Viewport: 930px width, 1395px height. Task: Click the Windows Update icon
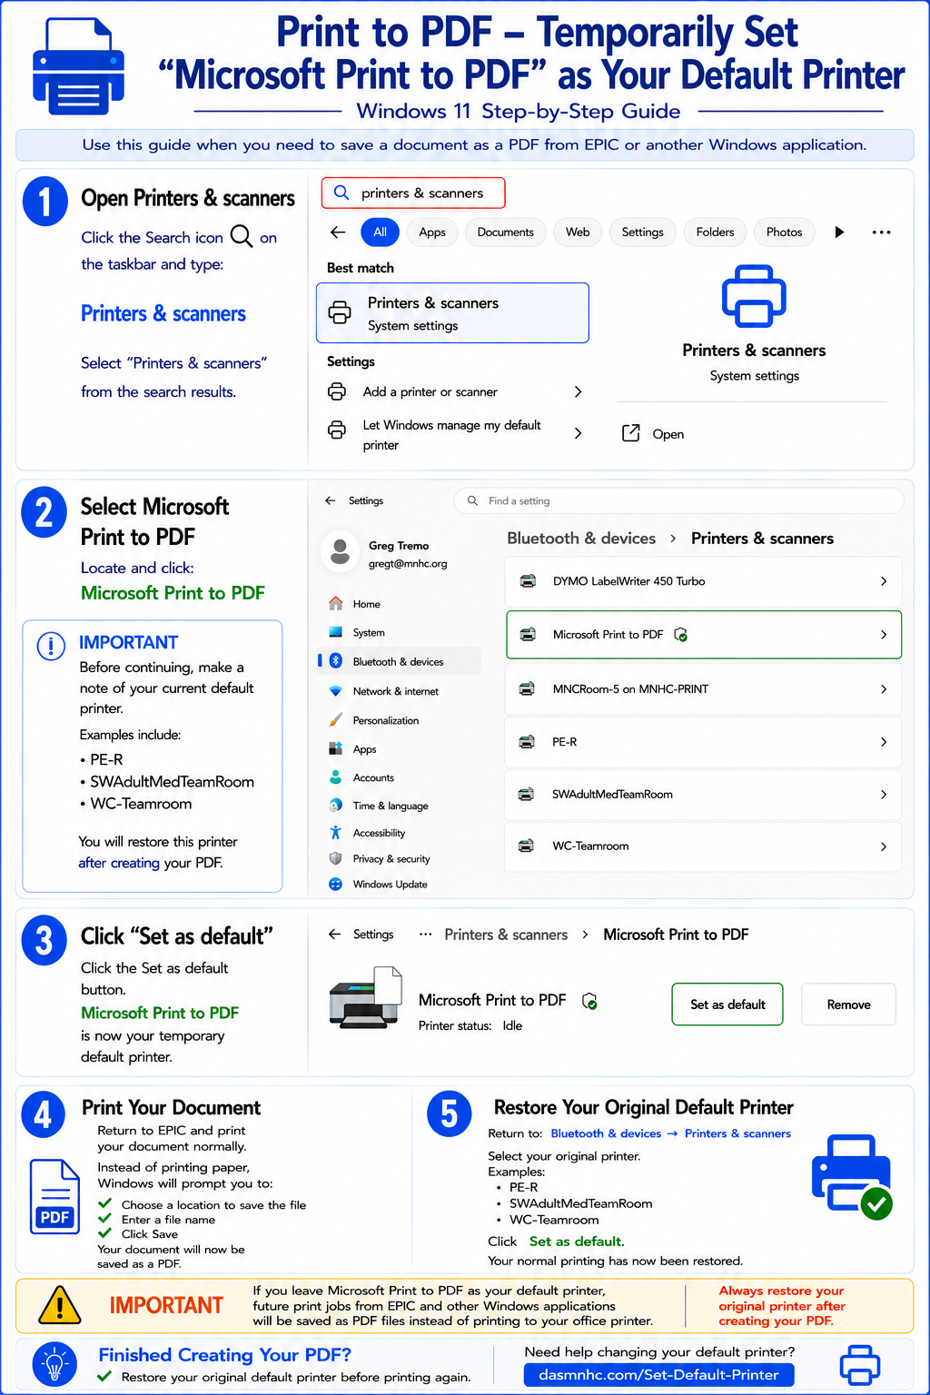tap(335, 884)
